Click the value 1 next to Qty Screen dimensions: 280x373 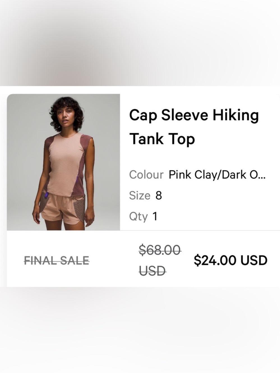click(156, 216)
